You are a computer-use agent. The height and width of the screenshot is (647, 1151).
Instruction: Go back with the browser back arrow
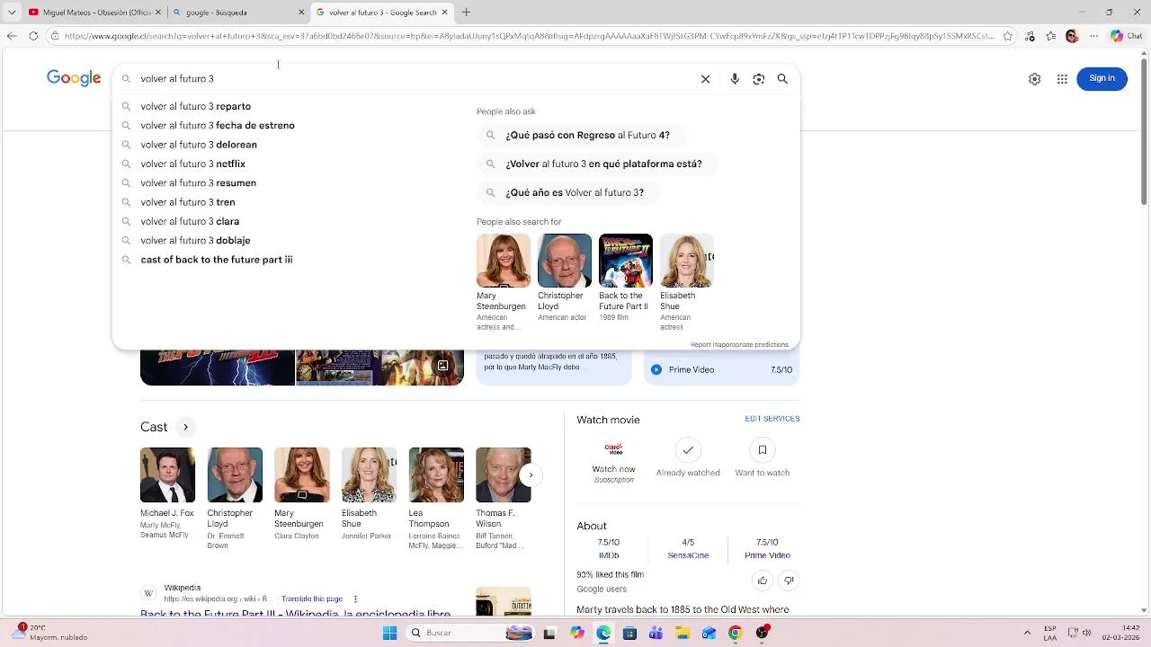12,36
